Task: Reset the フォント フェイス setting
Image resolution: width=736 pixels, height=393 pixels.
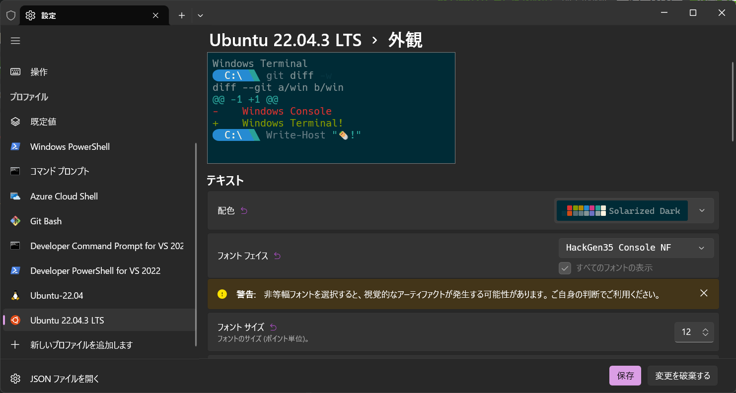Action: tap(277, 256)
